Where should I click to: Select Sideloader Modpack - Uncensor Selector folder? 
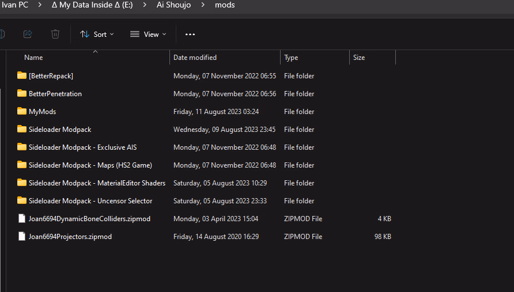[x=90, y=201]
